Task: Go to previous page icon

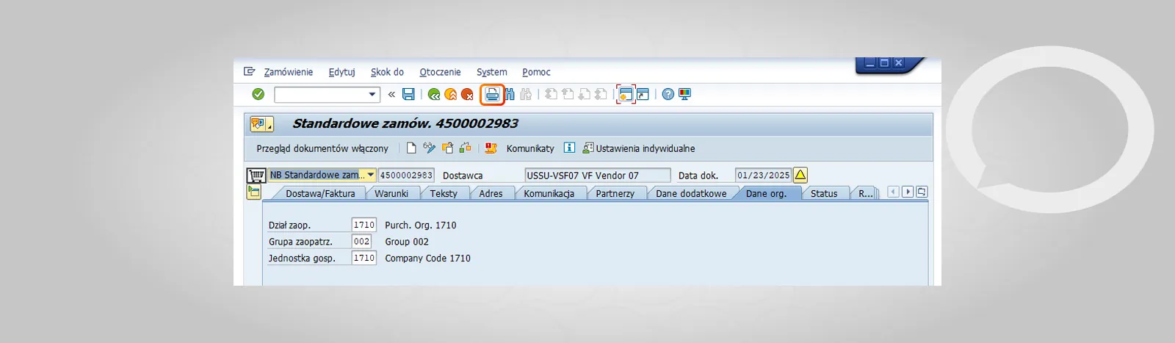Action: (568, 94)
